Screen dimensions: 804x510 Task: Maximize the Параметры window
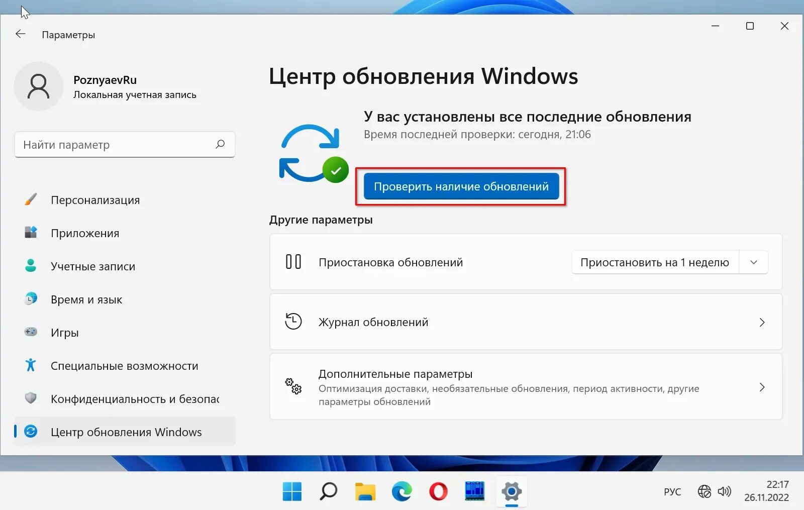(x=750, y=26)
